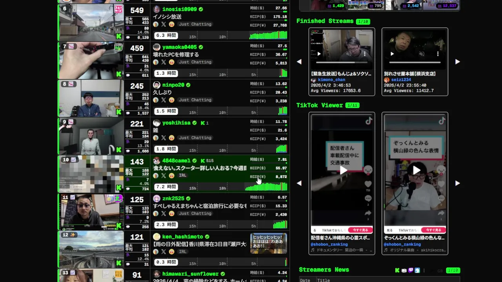
Task: Click the 6.3 時間 duration badge
Action: 166,36
